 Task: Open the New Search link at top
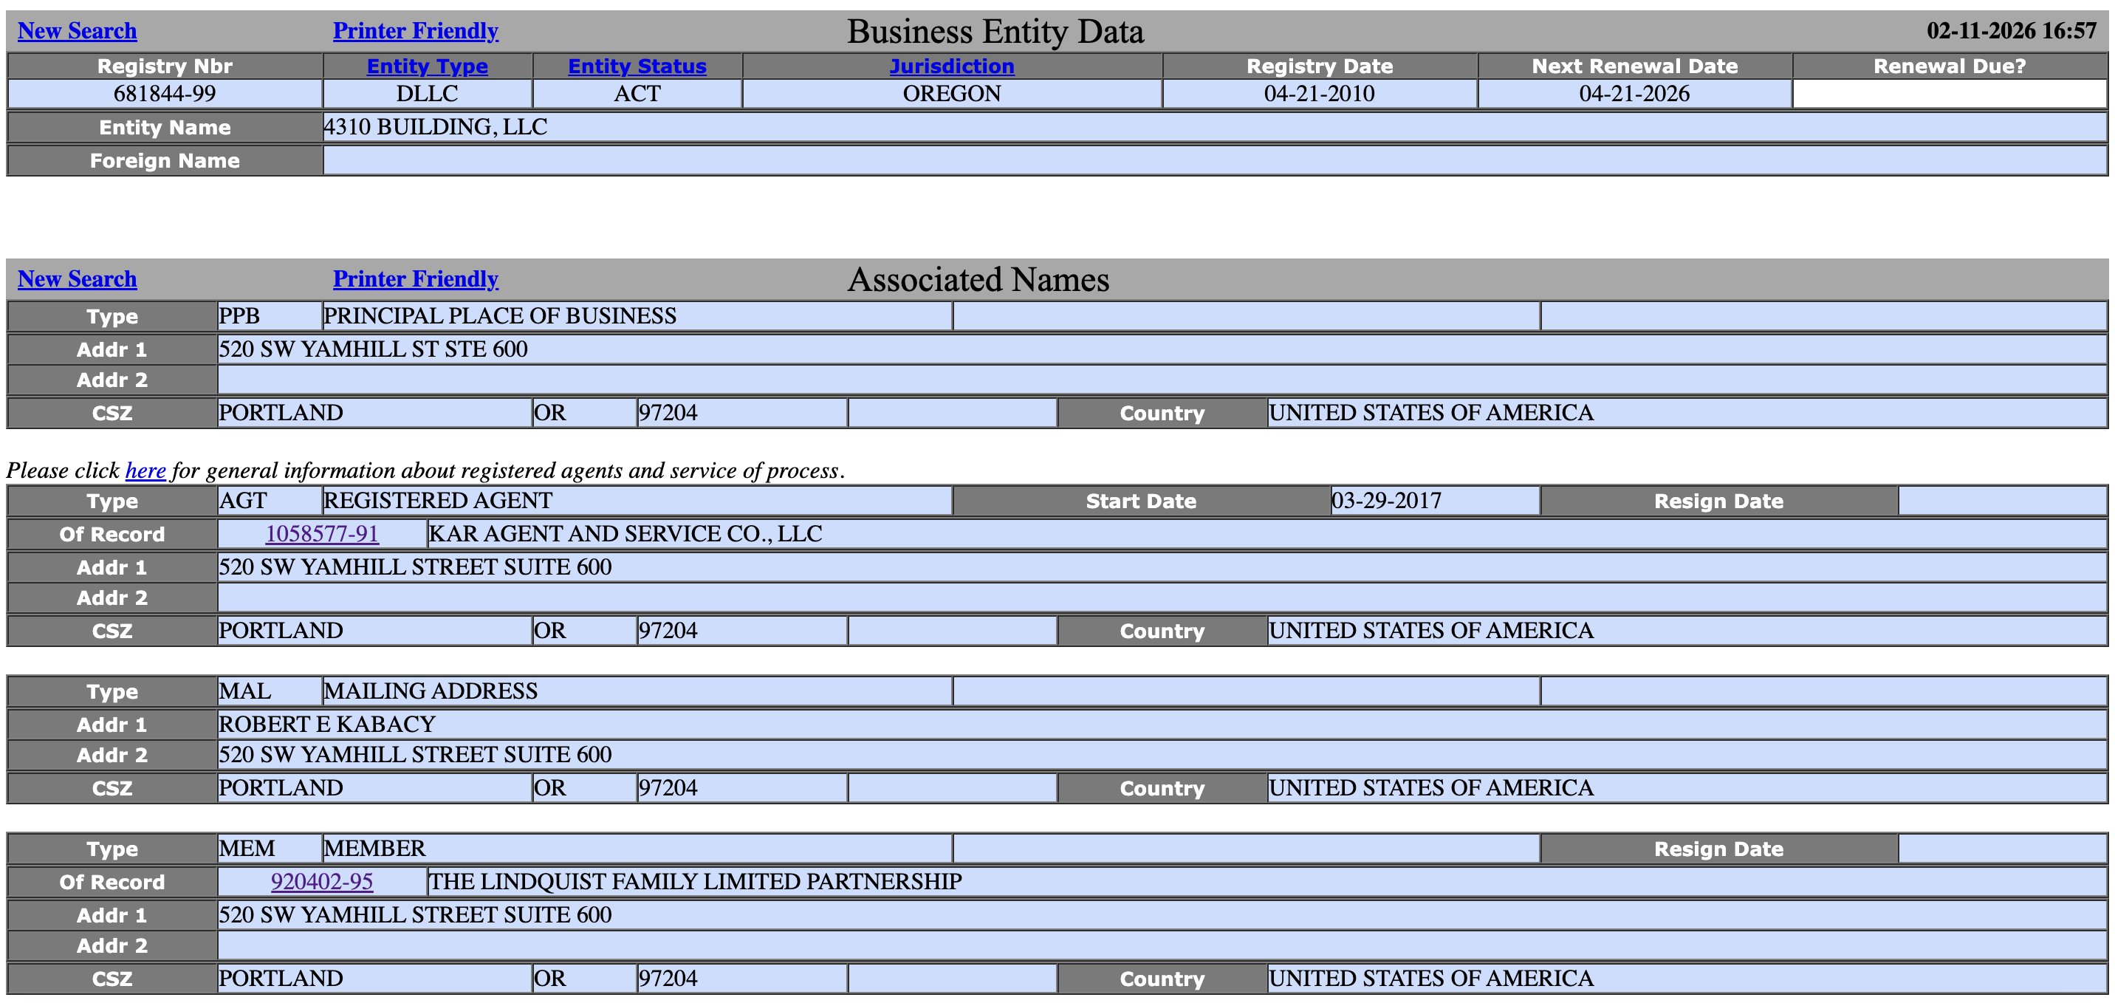coord(78,30)
